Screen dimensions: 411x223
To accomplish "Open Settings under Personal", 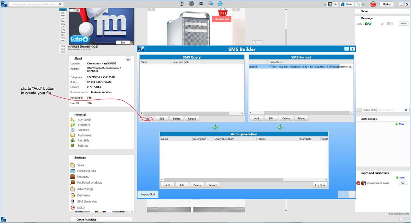I will [83, 146].
